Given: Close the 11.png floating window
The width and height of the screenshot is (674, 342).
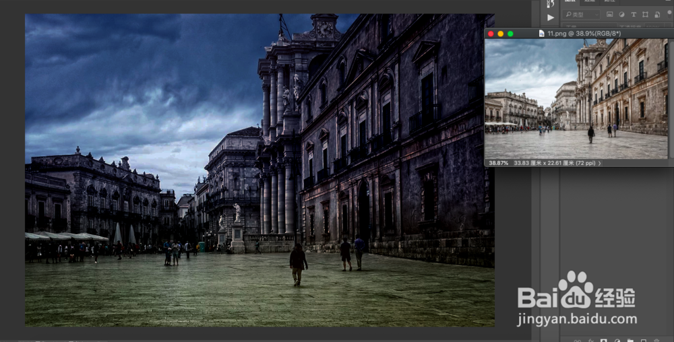Looking at the screenshot, I should coord(491,34).
